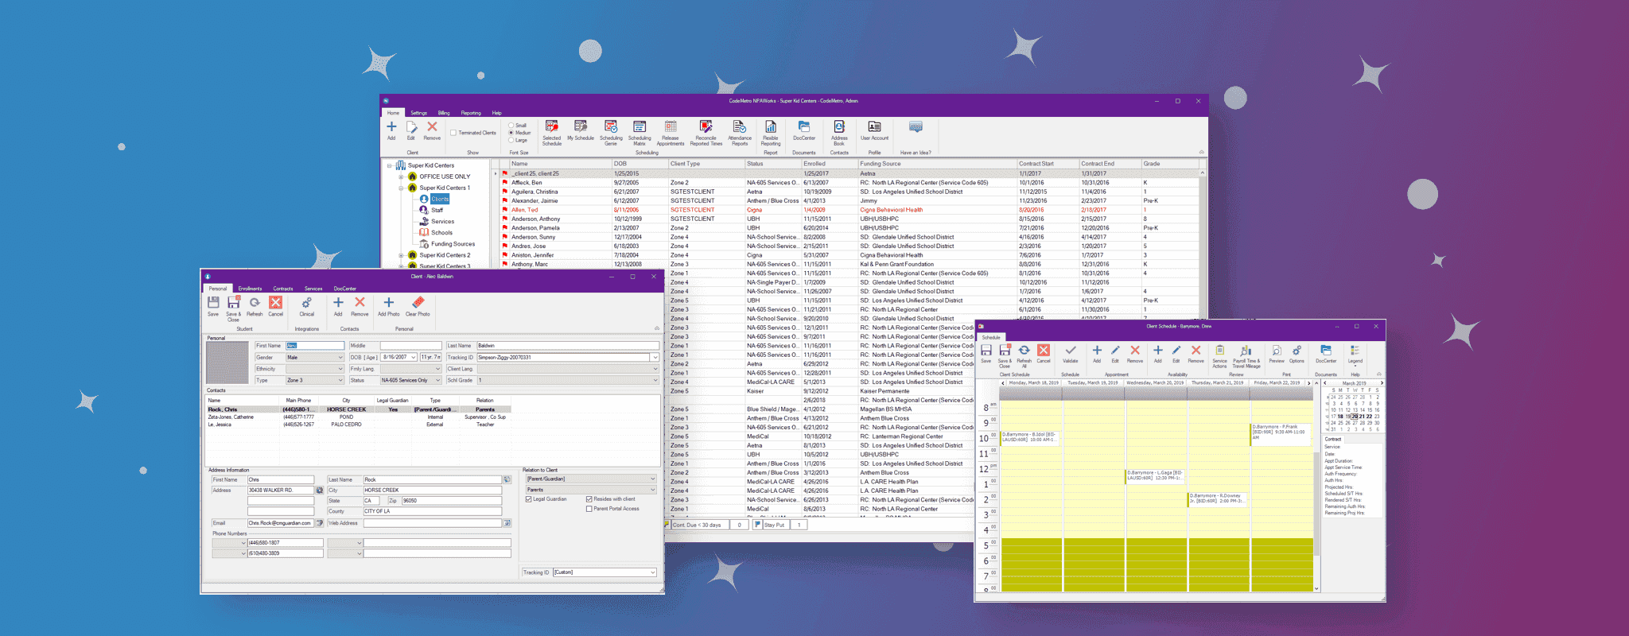The width and height of the screenshot is (1629, 636).
Task: Check the Parent Portal Access box
Action: 589,509
